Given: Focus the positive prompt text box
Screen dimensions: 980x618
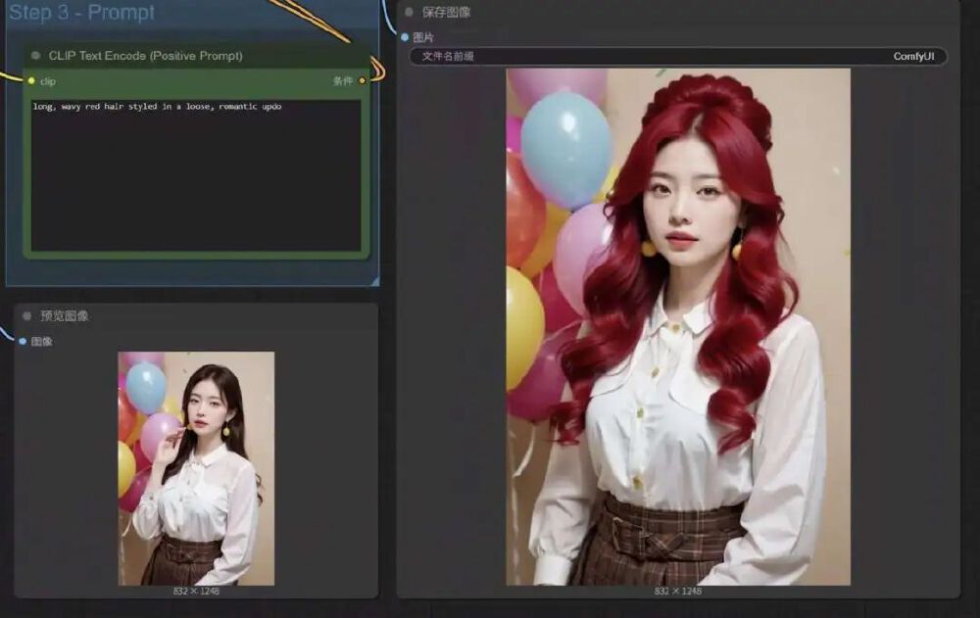Looking at the screenshot, I should point(196,176).
